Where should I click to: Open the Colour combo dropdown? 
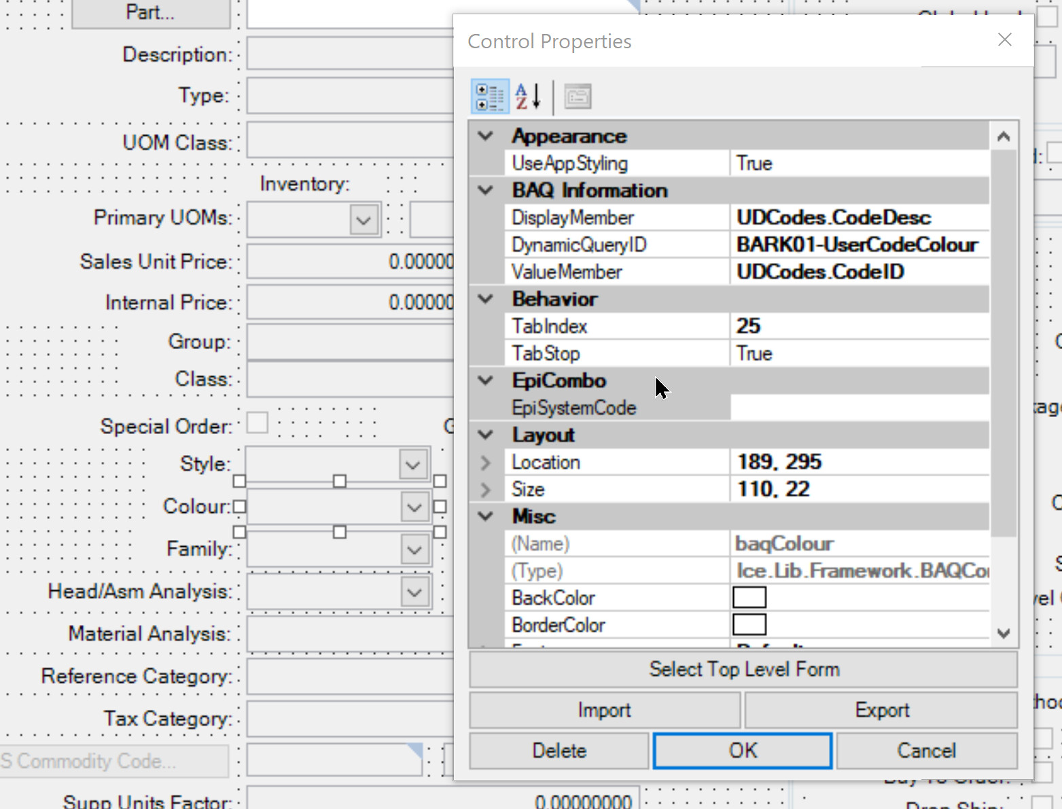[x=414, y=507]
